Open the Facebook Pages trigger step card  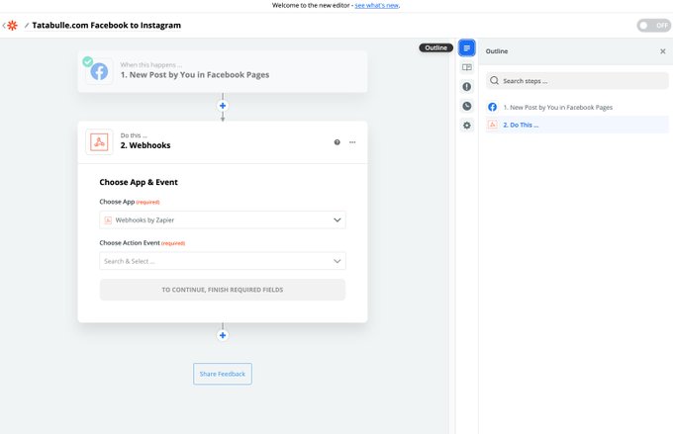[x=223, y=71]
